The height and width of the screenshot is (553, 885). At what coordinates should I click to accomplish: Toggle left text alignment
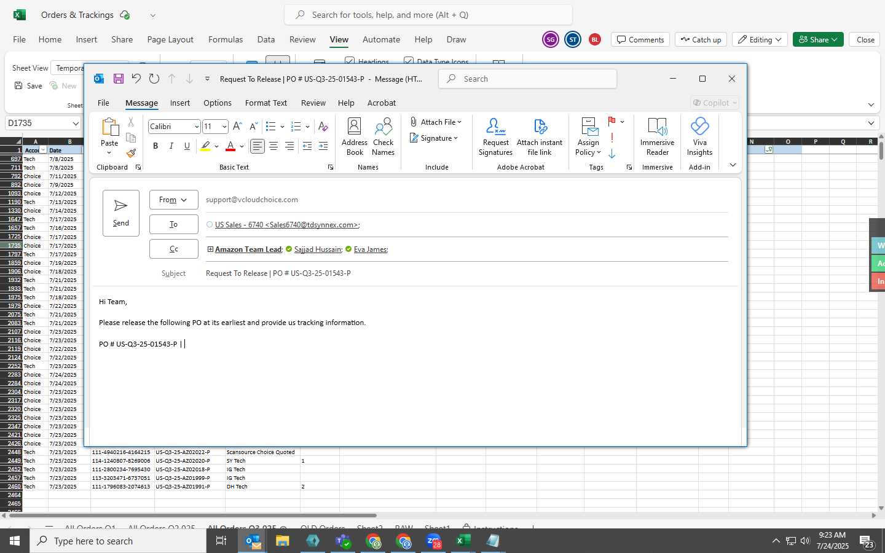coord(258,146)
